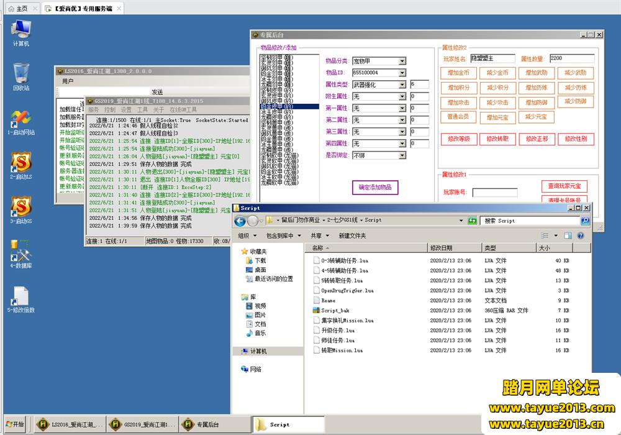Click the Back arrow in Script explorer

coord(240,221)
